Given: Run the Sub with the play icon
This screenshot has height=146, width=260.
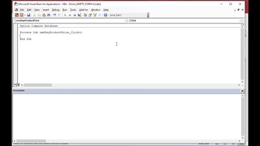Looking at the screenshot, I should [x=65, y=15].
